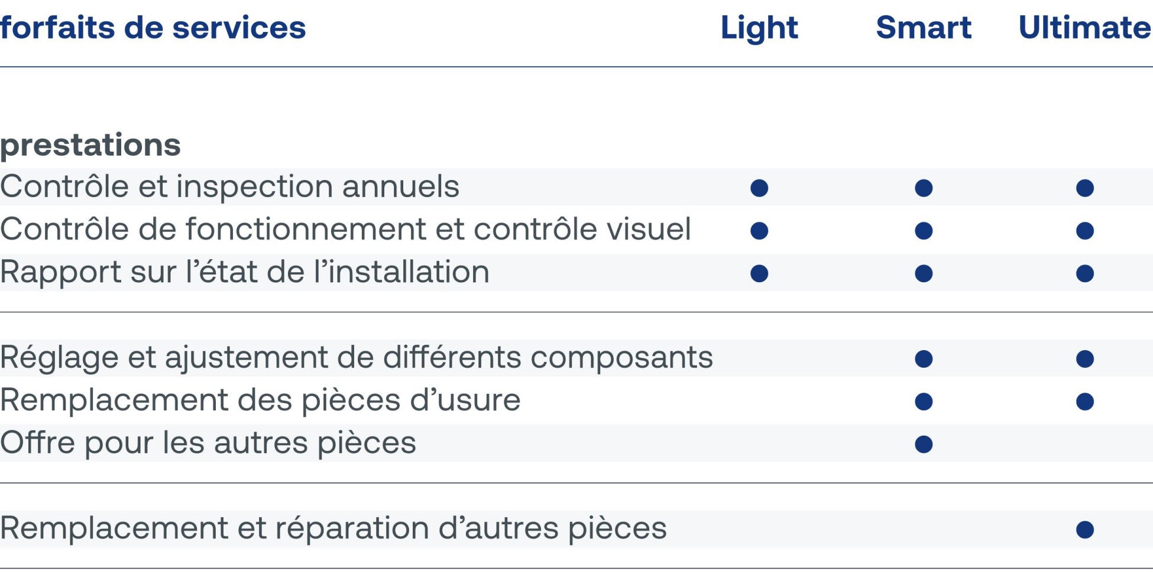Screen dimensions: 1153x572
Task: Select "Remplacement et réparation d'autres pièces" label
Action: tap(333, 528)
